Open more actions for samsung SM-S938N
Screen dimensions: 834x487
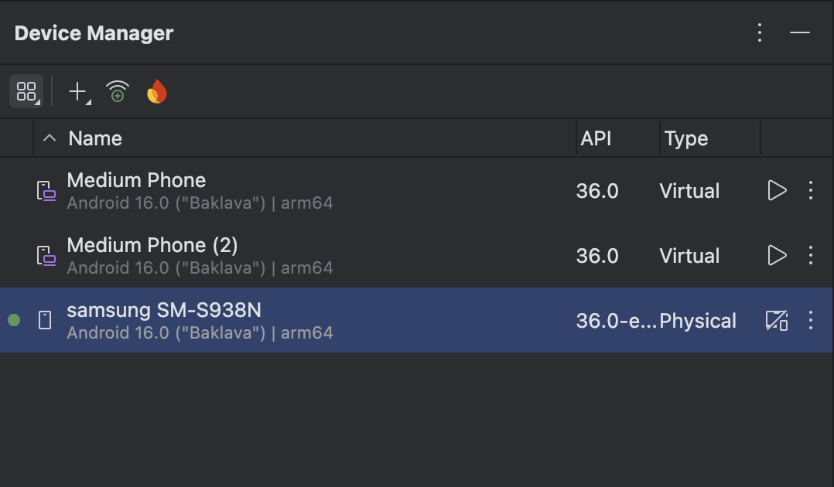coord(811,321)
